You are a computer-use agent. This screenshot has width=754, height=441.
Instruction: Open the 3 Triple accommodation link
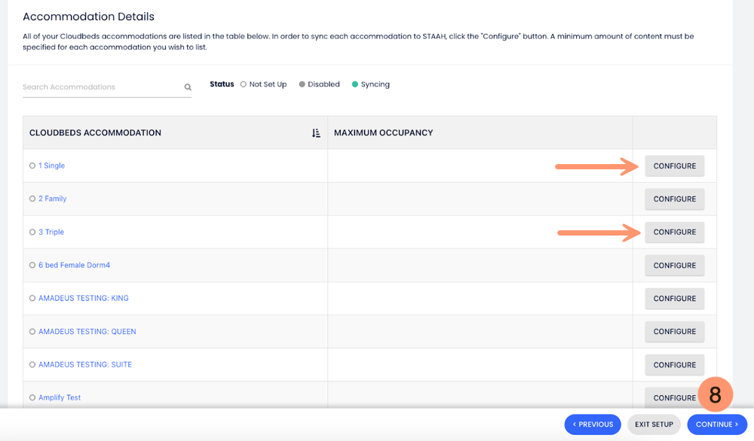51,232
